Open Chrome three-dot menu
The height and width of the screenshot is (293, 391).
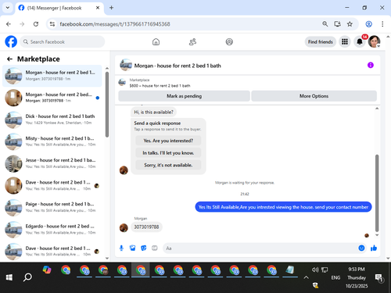382,24
